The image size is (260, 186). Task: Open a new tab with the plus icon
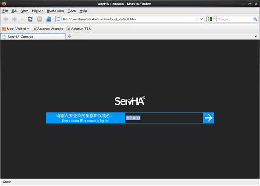70,36
